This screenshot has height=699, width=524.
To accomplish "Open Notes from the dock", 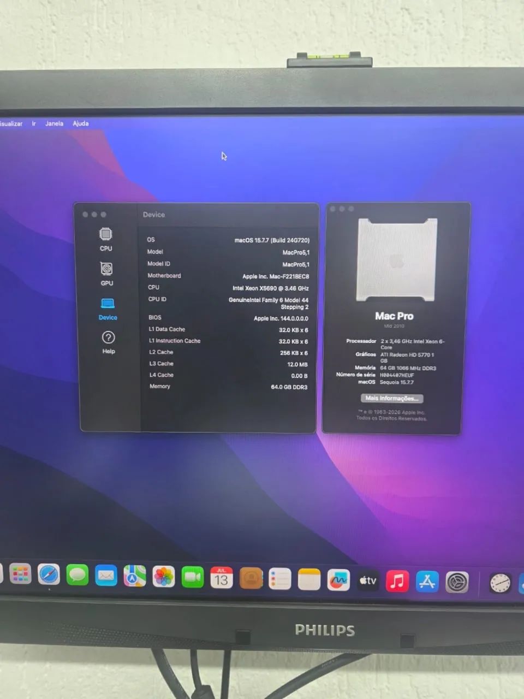I will [x=309, y=579].
